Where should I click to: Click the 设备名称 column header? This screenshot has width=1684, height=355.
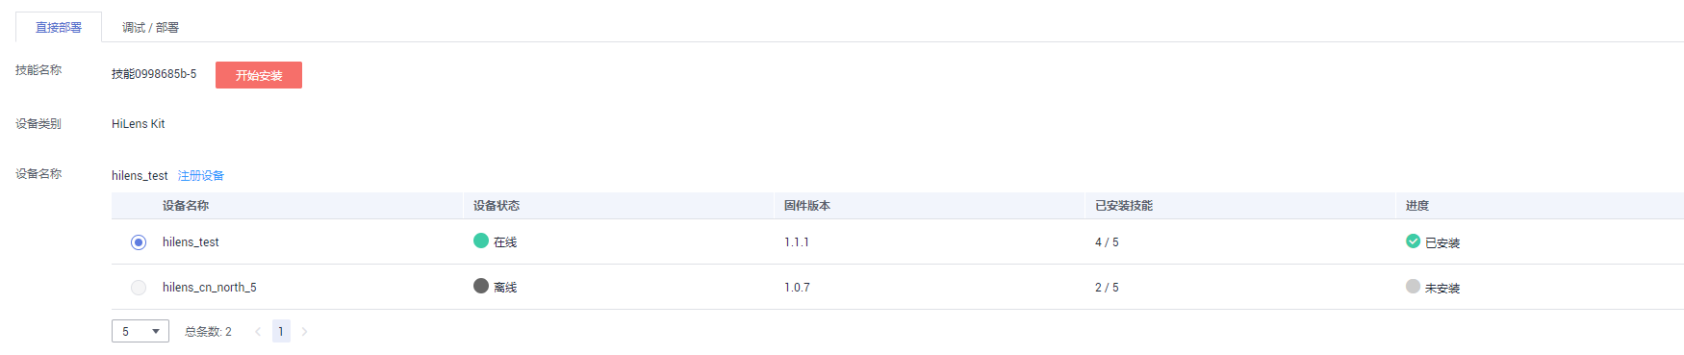(186, 206)
